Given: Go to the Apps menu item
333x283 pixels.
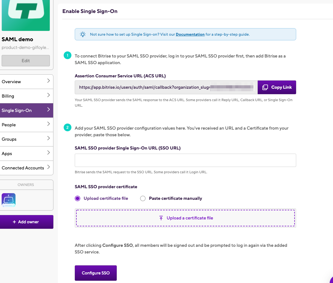Looking at the screenshot, I should pyautogui.click(x=7, y=154).
